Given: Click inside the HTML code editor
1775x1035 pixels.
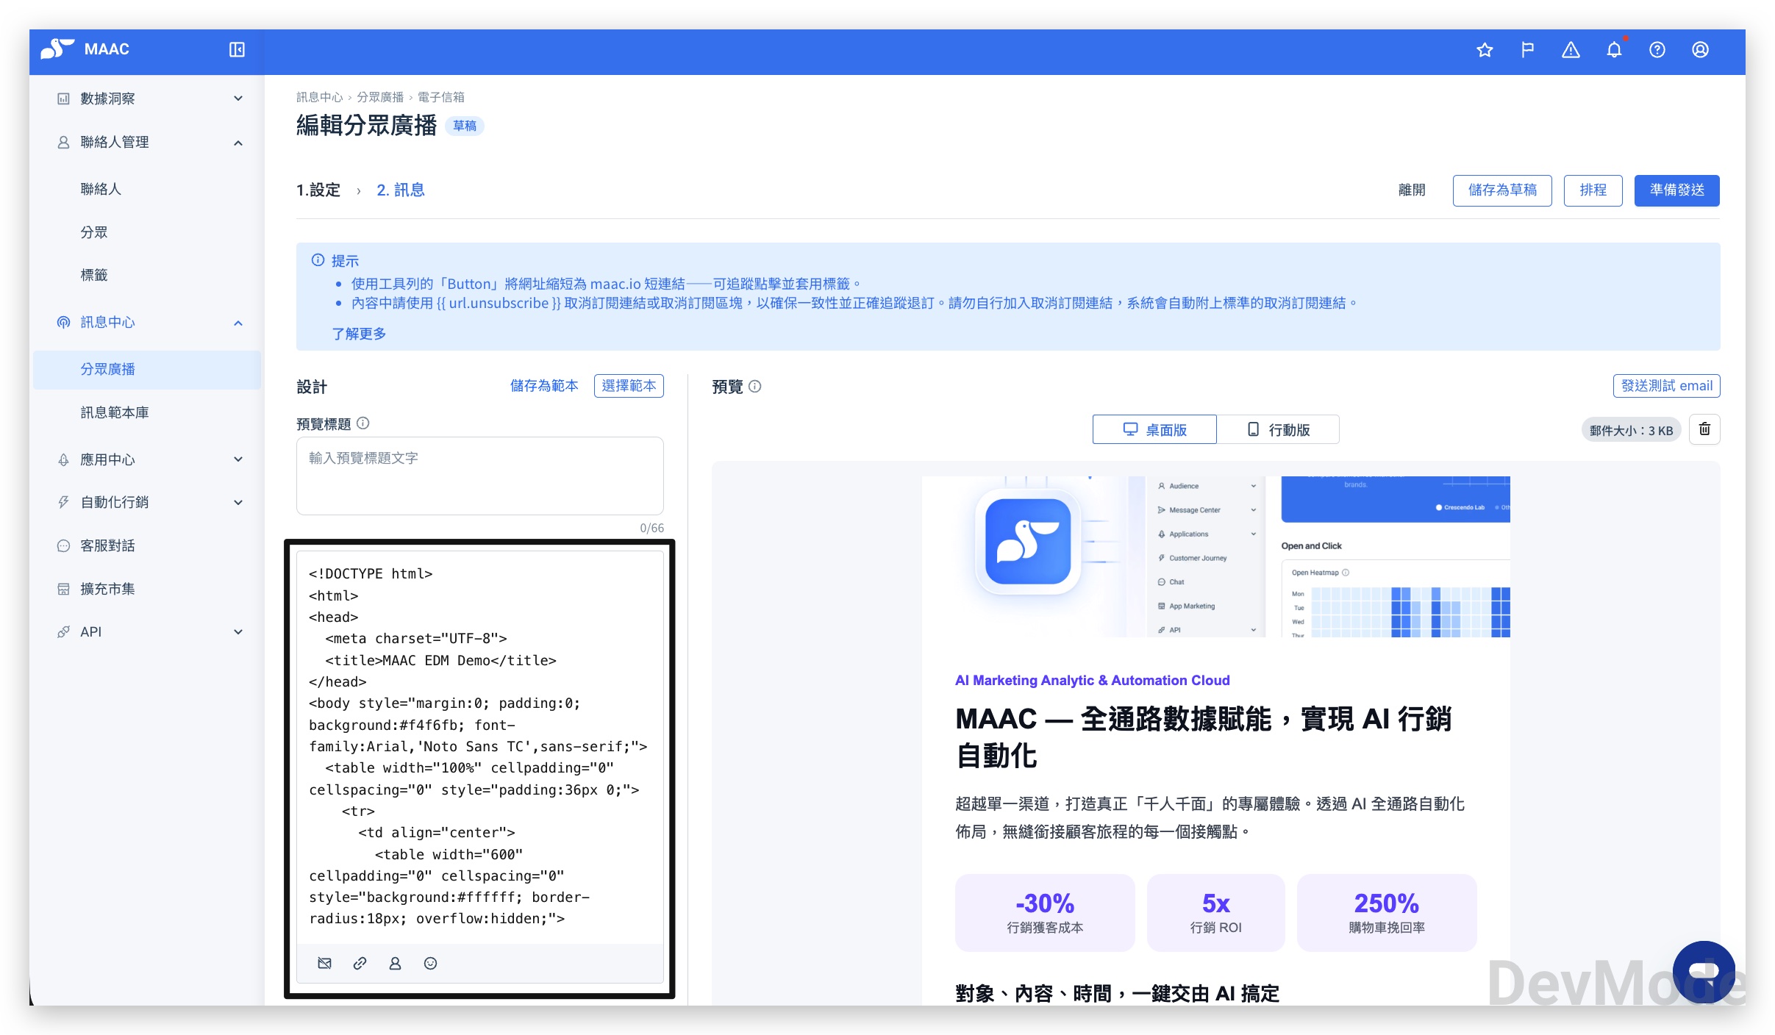Looking at the screenshot, I should tap(479, 746).
